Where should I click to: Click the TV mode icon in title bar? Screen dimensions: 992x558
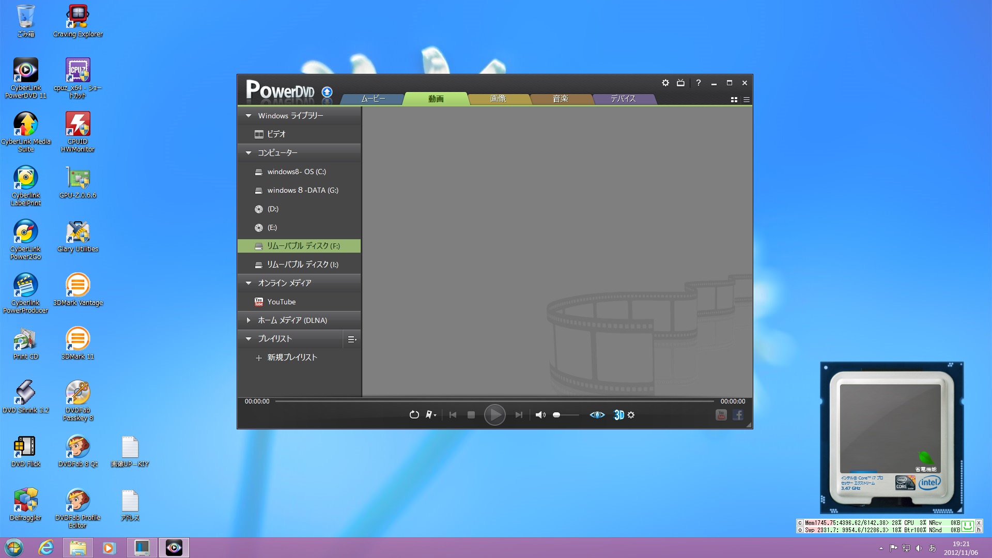pos(680,83)
